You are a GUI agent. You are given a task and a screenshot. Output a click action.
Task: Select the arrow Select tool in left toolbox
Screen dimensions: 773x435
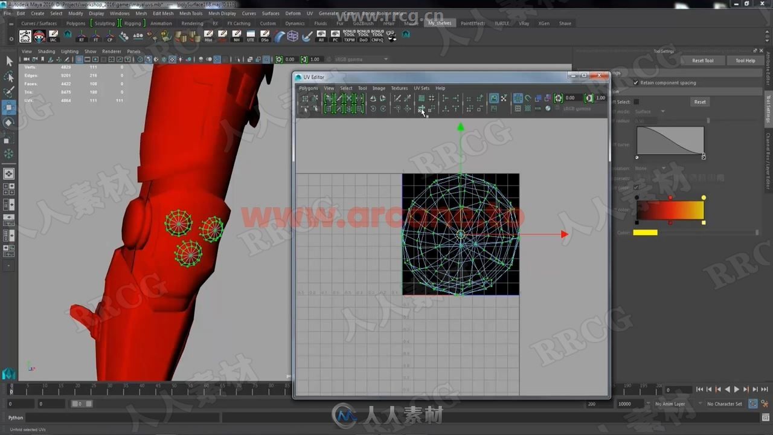pyautogui.click(x=9, y=61)
